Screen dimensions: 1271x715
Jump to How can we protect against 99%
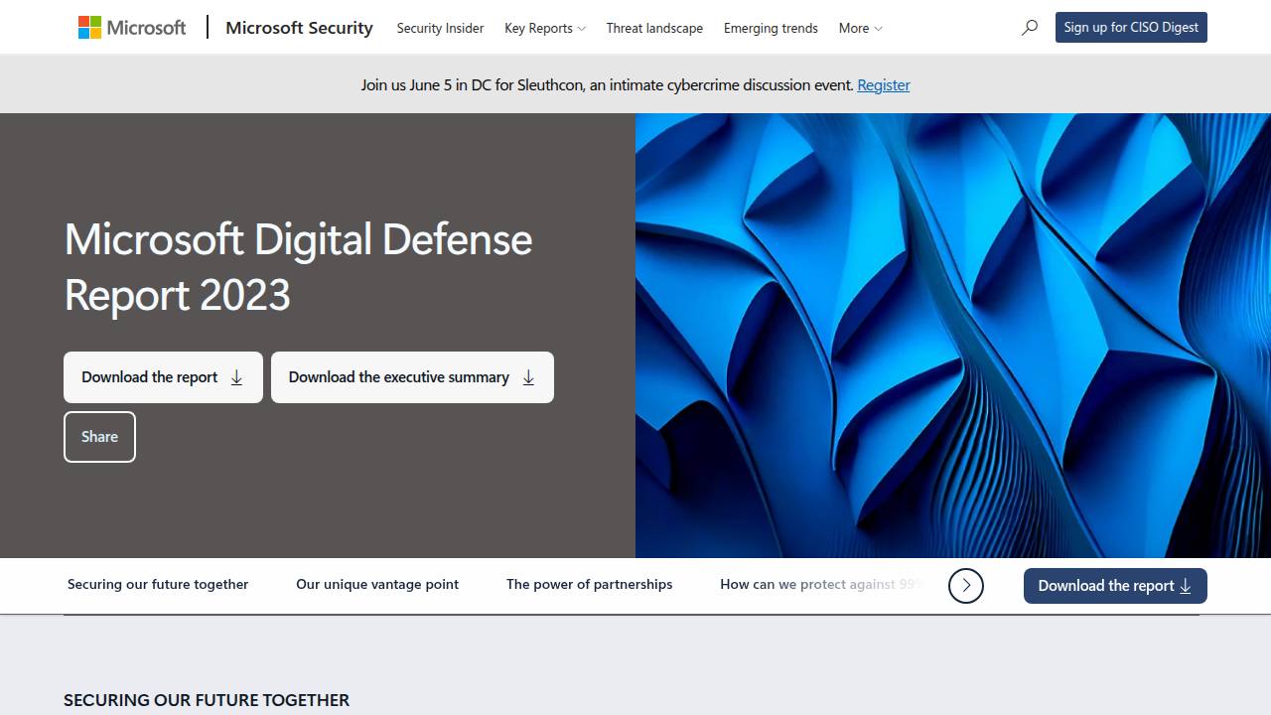tap(822, 584)
